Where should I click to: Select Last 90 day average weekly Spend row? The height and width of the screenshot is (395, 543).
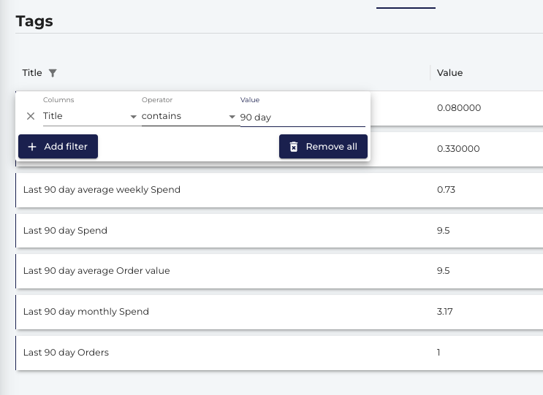coord(279,190)
